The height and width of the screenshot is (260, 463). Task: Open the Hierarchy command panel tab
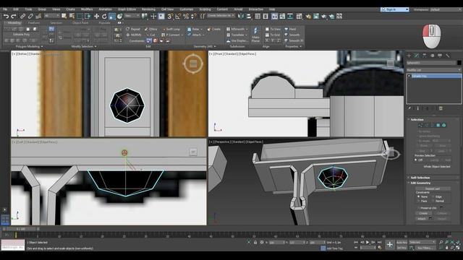pos(425,56)
